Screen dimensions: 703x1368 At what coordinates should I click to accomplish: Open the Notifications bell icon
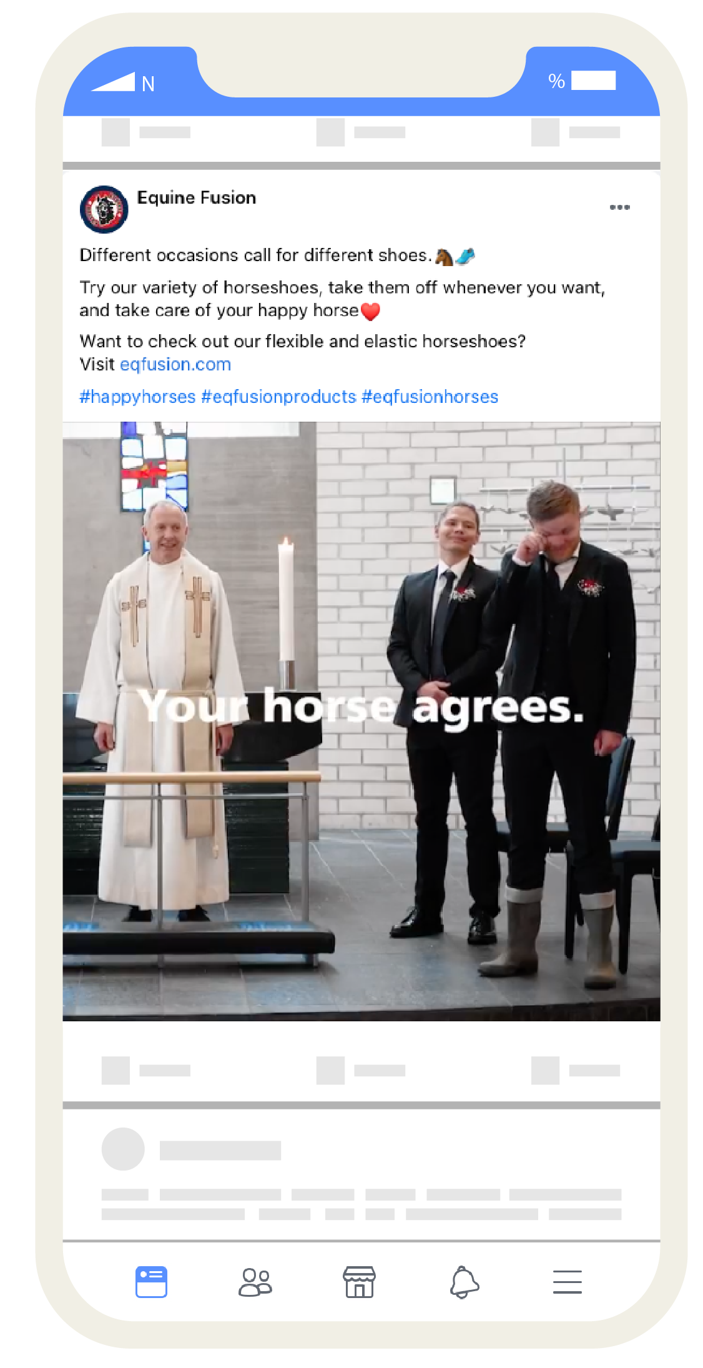[464, 1282]
